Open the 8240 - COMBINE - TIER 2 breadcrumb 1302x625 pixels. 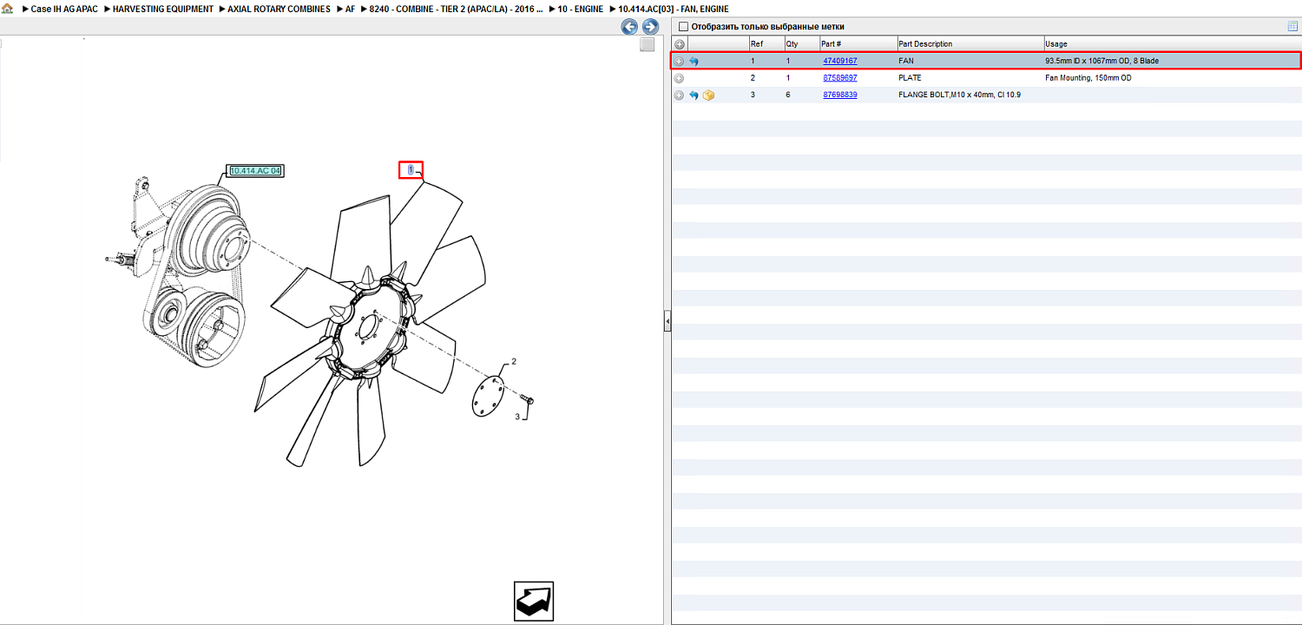[x=457, y=9]
